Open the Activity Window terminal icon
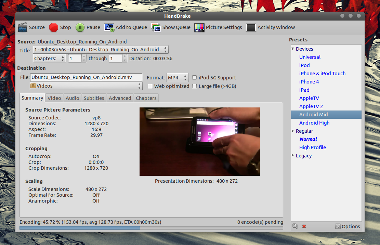Viewport: 380px width, 245px height. pos(251,27)
